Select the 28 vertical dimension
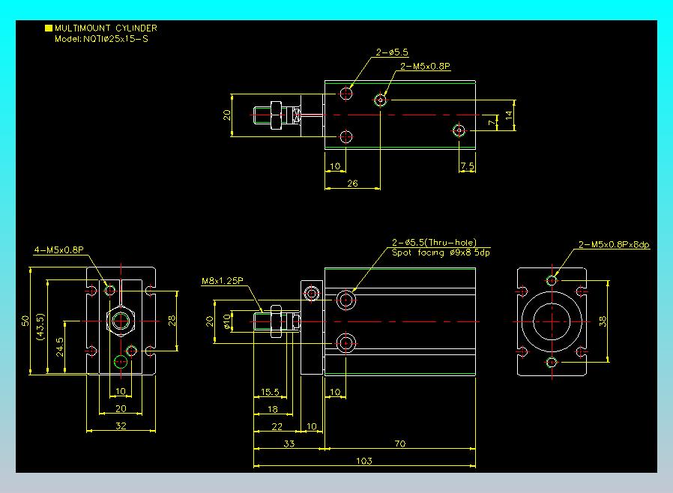Screen dimensions: 673x493 click(x=172, y=321)
